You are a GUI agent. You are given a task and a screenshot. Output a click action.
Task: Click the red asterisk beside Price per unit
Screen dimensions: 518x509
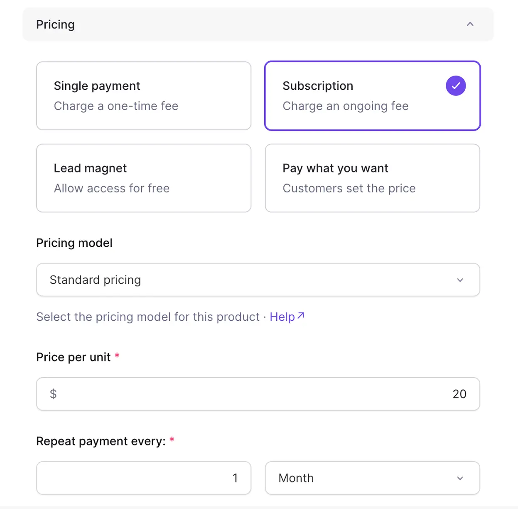click(117, 356)
